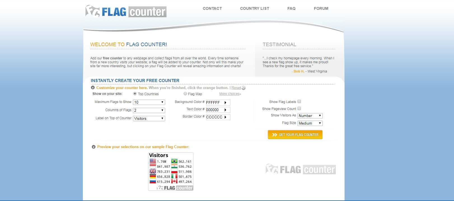Click the Visitors title in the preview counter
This screenshot has height=201, width=454.
pos(159,155)
